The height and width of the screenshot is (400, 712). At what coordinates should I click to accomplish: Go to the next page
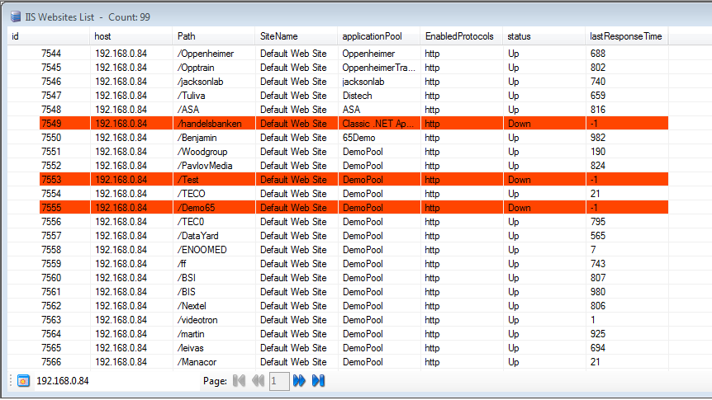(x=299, y=381)
